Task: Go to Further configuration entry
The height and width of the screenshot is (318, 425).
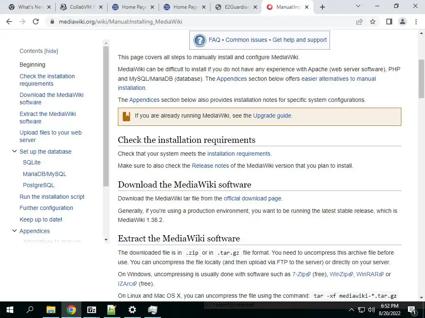Action: [x=46, y=208]
